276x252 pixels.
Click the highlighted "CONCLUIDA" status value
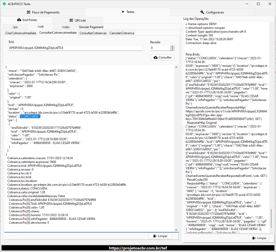pyautogui.click(x=30, y=116)
